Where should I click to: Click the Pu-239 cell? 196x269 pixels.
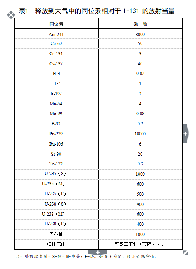56,134
